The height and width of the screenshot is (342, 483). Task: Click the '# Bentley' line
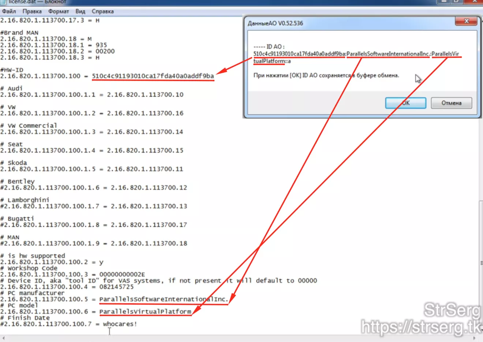pos(17,182)
